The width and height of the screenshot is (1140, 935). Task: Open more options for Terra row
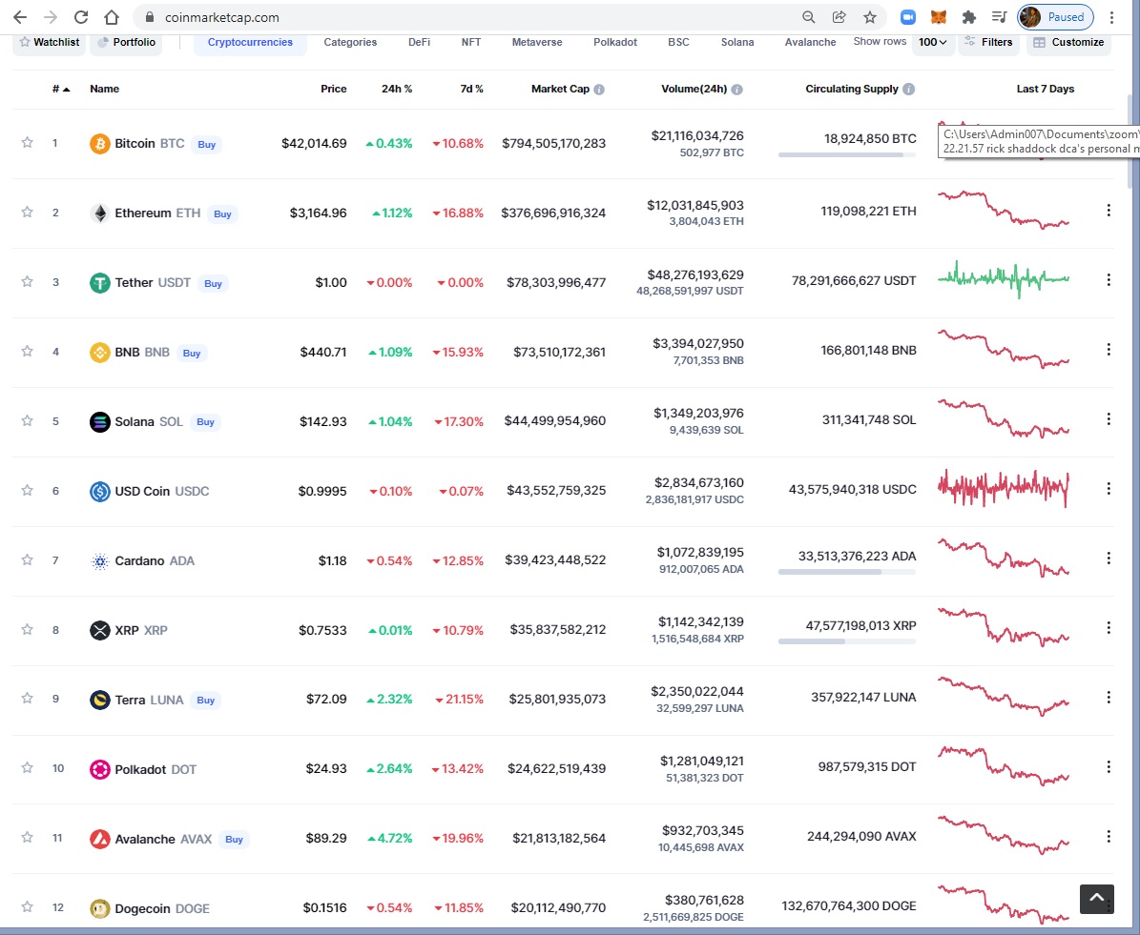pos(1109,698)
